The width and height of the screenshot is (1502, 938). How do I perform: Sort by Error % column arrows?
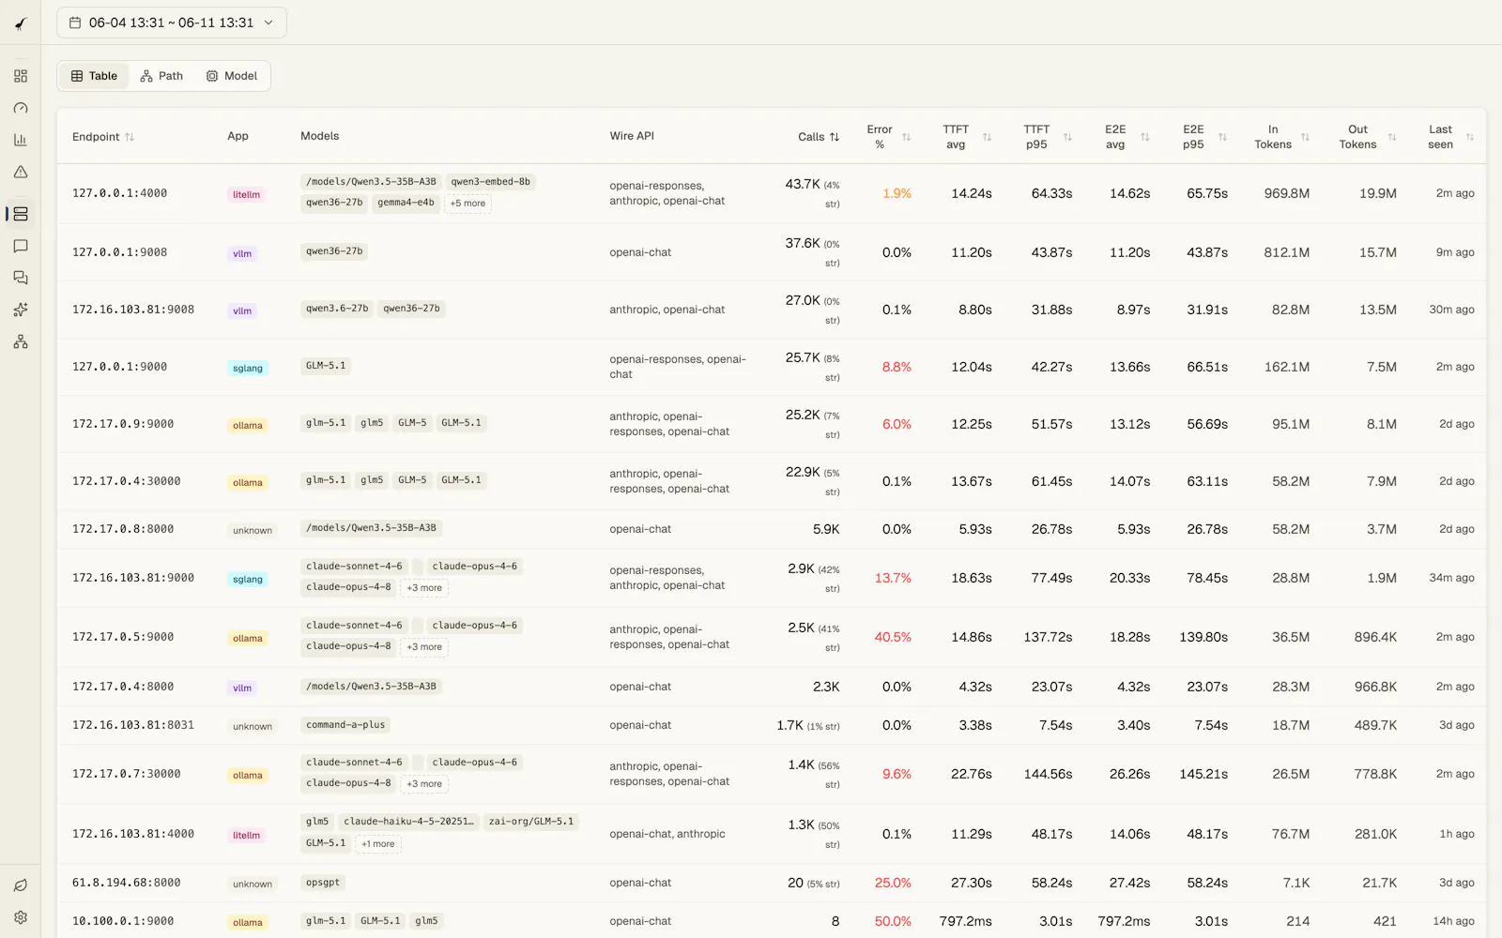click(x=906, y=137)
